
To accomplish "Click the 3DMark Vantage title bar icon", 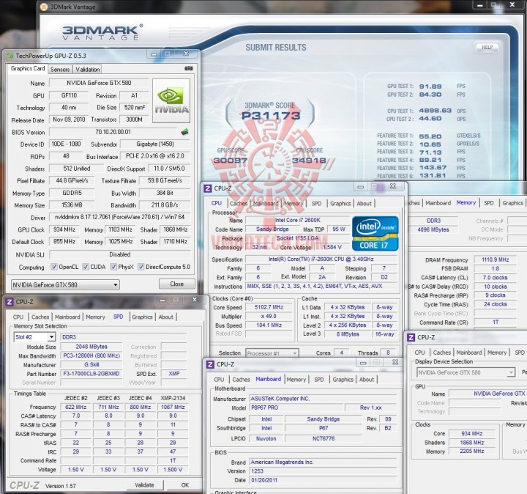I will click(44, 7).
